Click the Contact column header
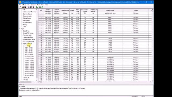Viewport: 172px width, 97px height. pyautogui.click(x=135, y=11)
